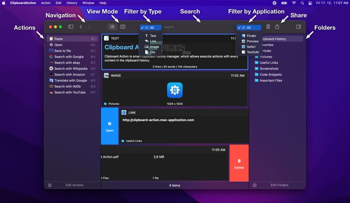Click the Search field in toolbar
The width and height of the screenshot is (350, 203).
pyautogui.click(x=199, y=27)
